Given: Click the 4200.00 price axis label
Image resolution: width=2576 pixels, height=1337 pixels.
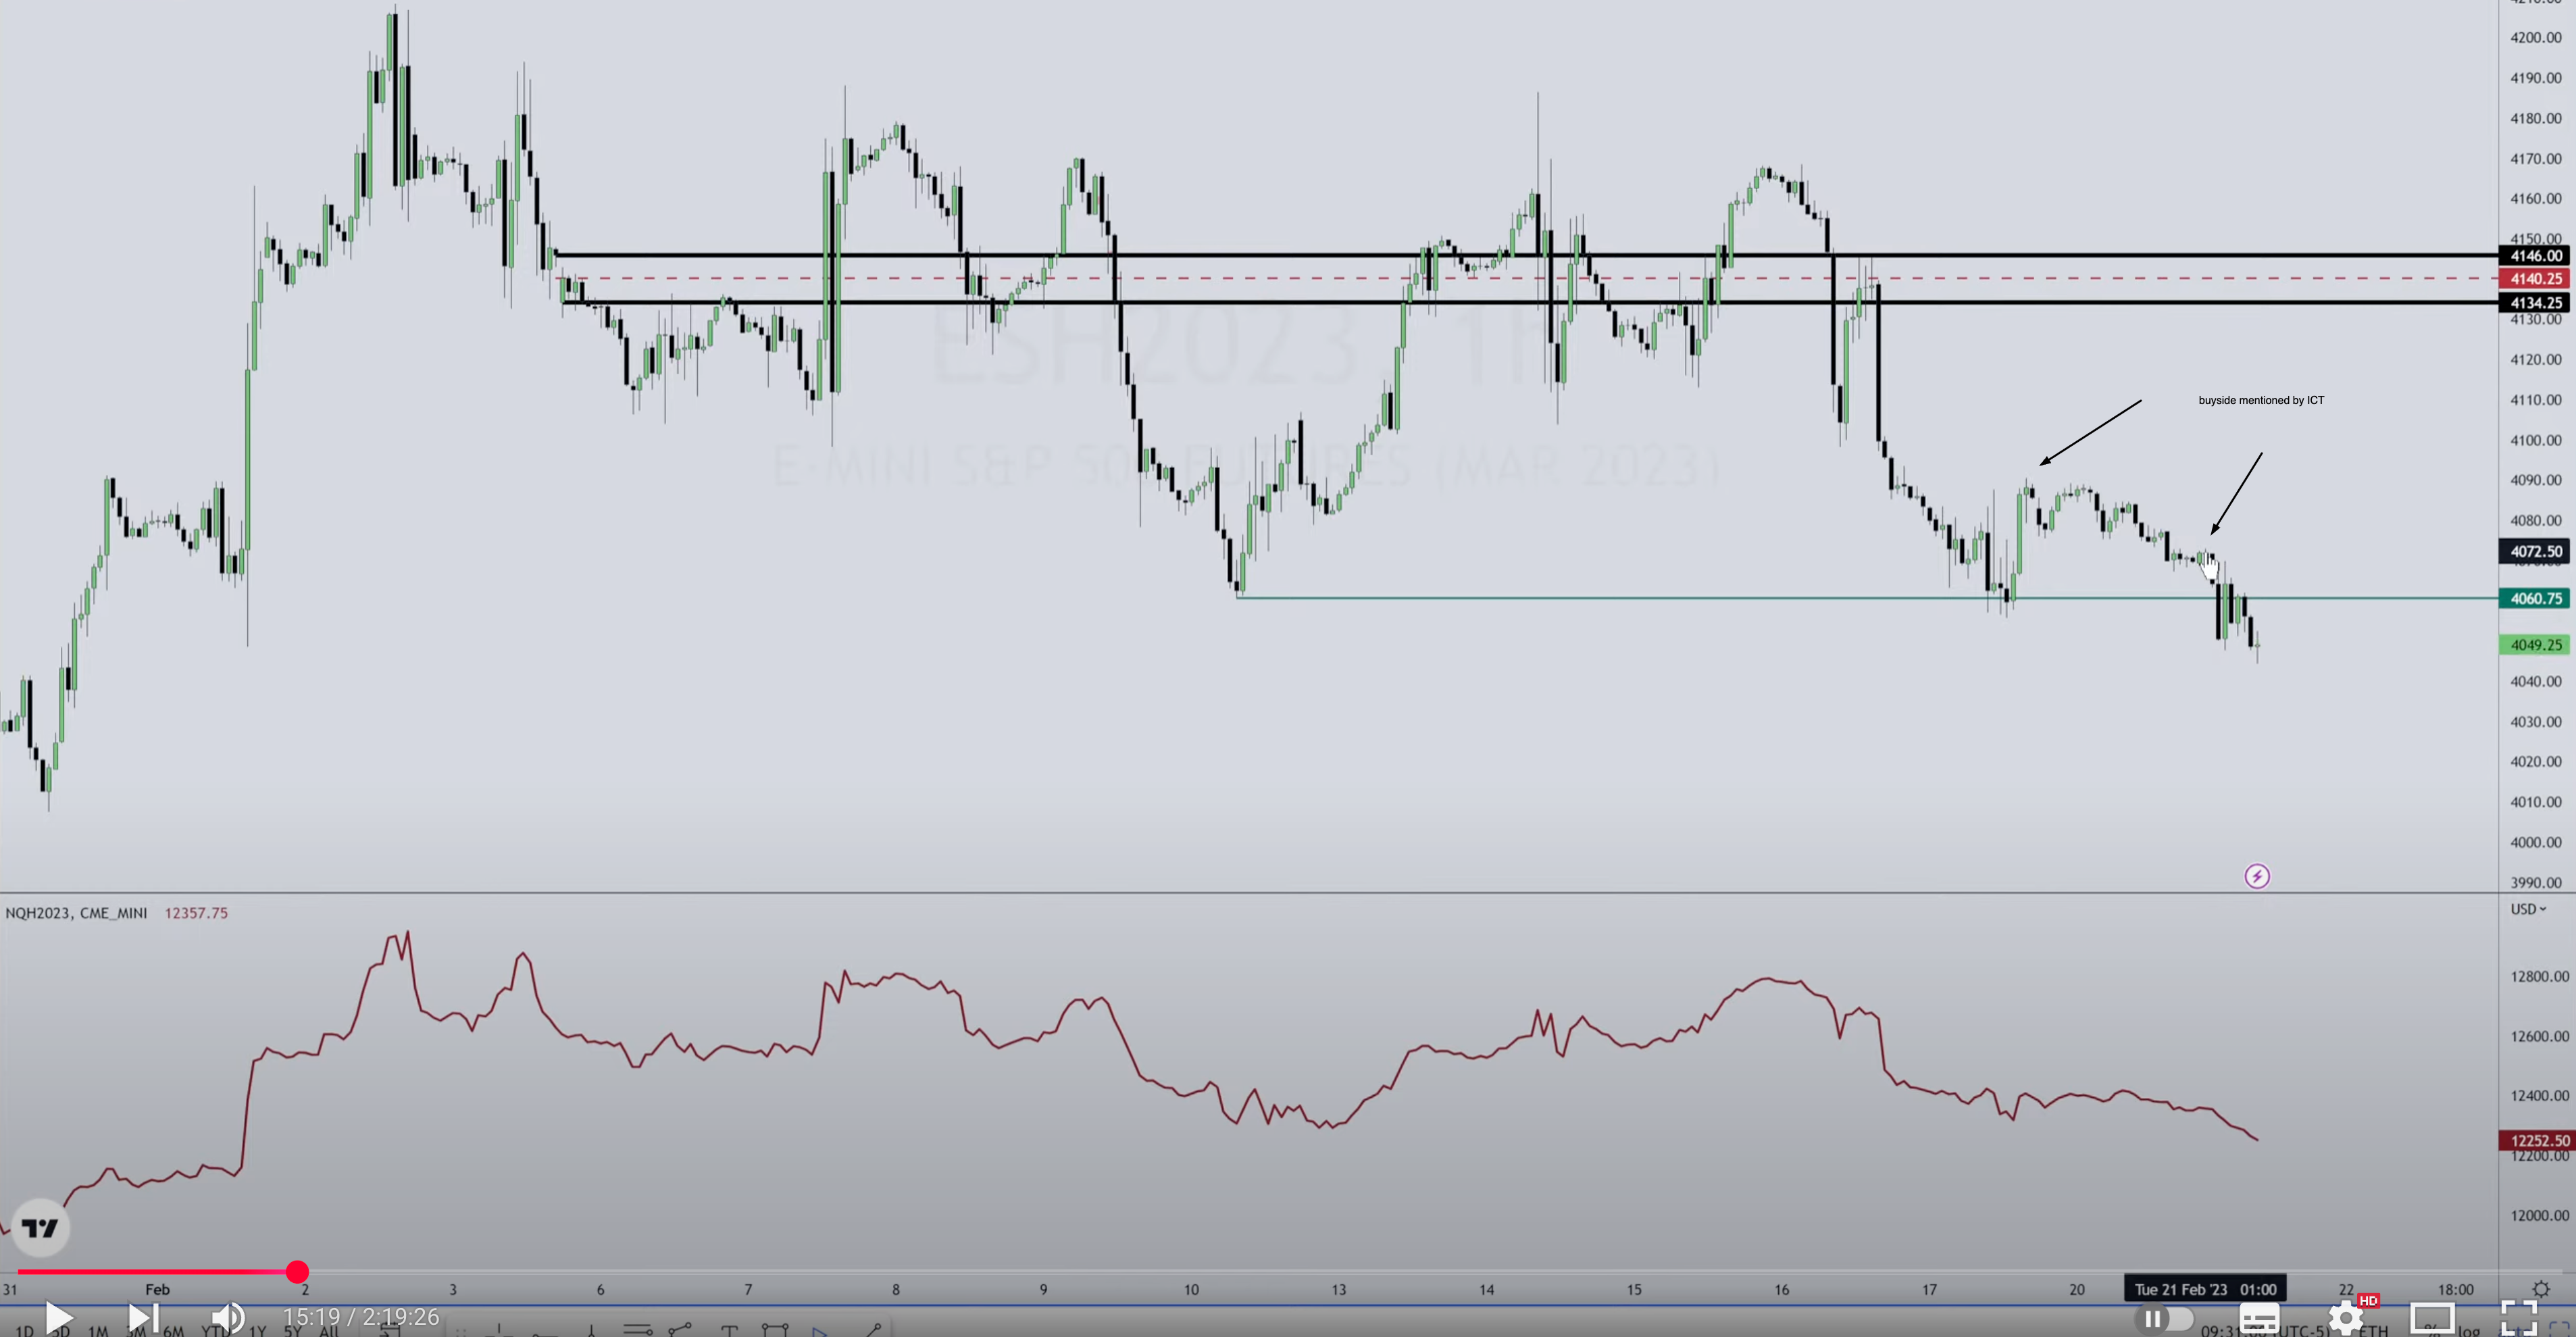Looking at the screenshot, I should coord(2536,38).
